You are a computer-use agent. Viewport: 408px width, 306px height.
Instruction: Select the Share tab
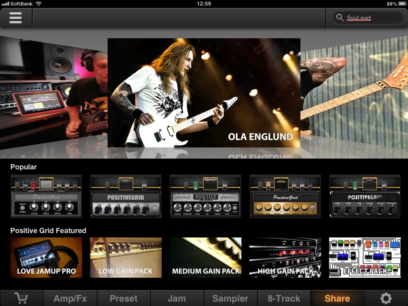click(337, 298)
